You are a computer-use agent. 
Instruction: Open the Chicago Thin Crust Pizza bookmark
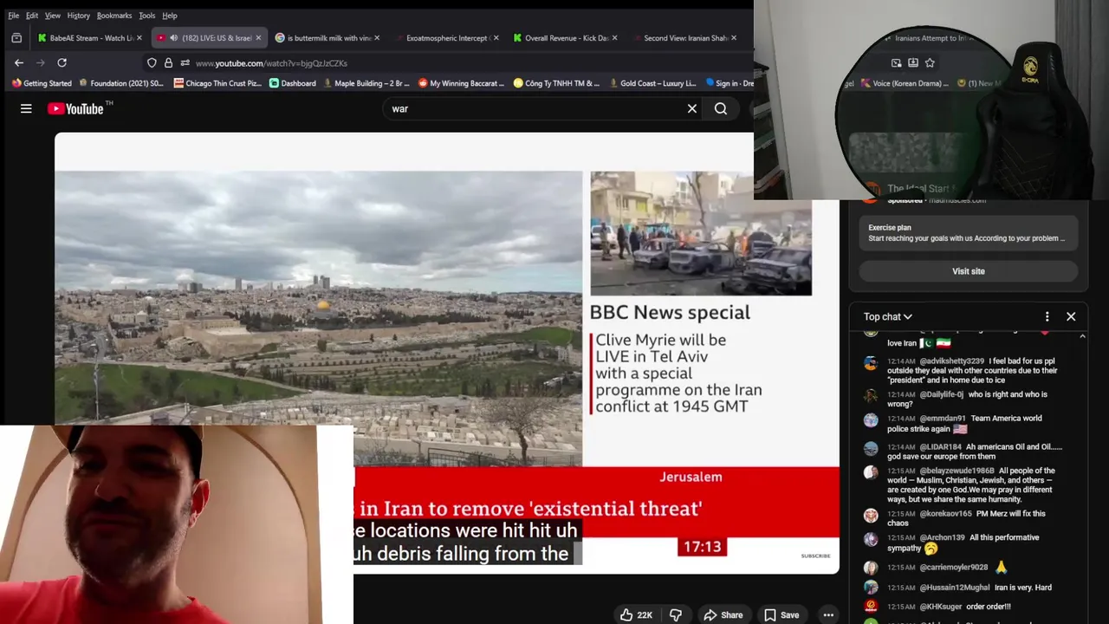[x=217, y=83]
